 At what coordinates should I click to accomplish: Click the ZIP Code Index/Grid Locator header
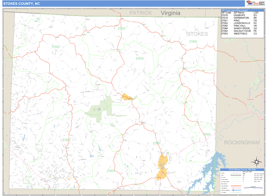coord(239,9)
